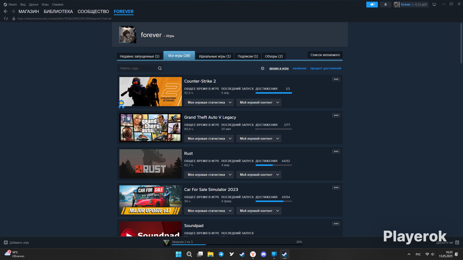This screenshot has height=260, width=463.
Task: Go to the 'МАГАЗИН' section
Action: (29, 11)
